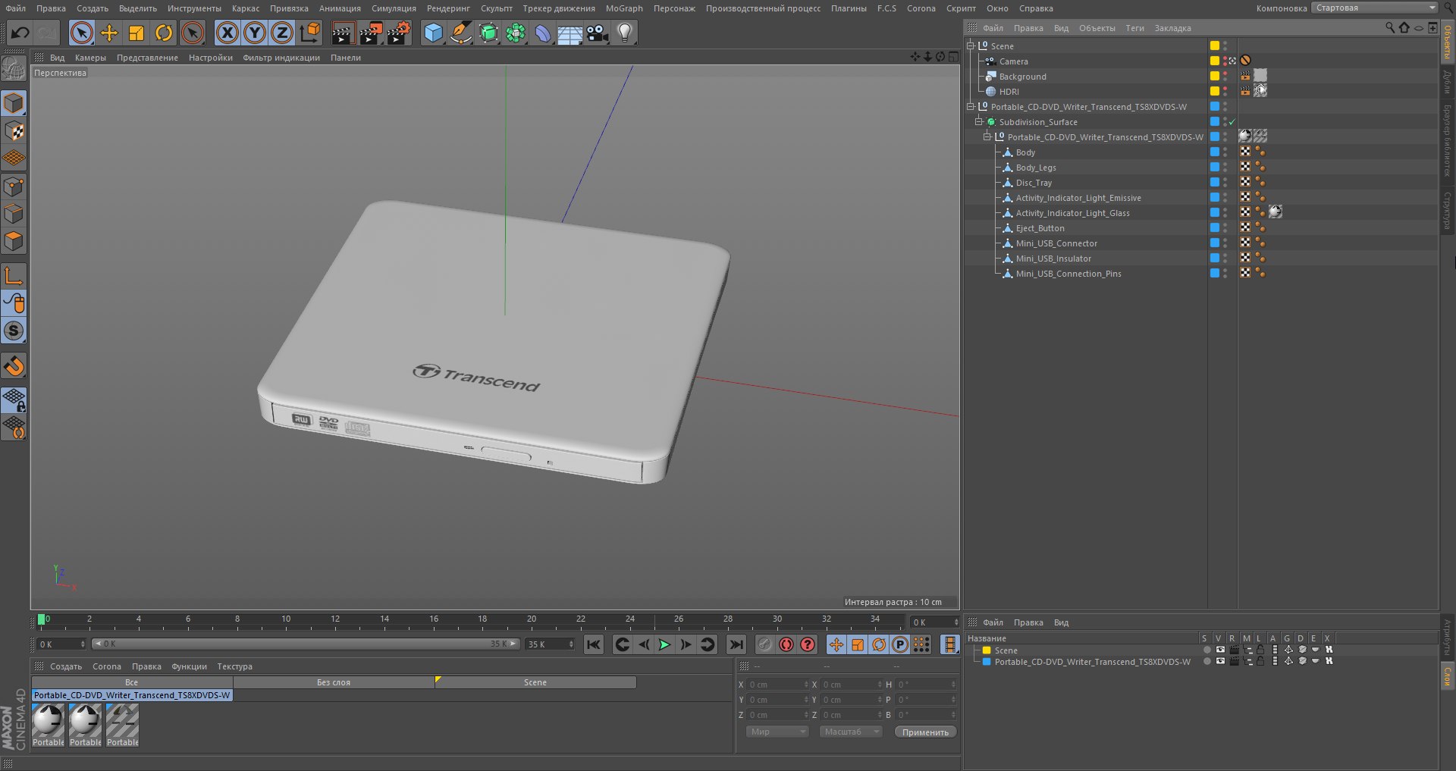The width and height of the screenshot is (1456, 771).
Task: Open the Spline pen tool icon
Action: coord(460,33)
